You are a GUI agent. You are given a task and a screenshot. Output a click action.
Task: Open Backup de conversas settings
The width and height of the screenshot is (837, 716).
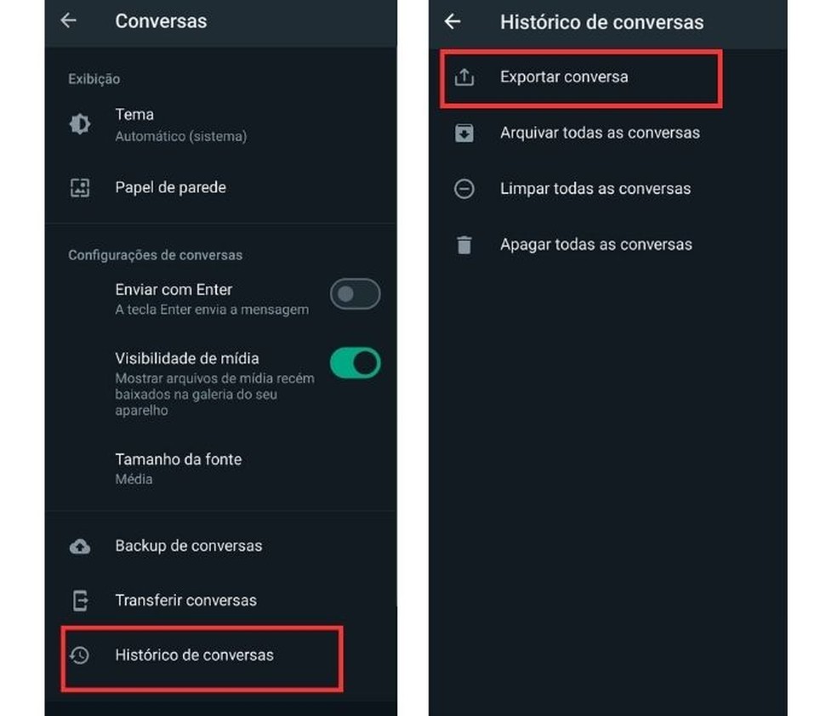point(221,546)
